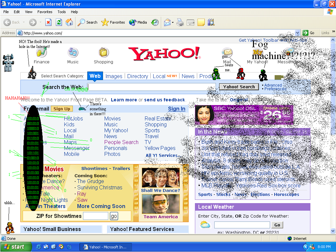Click the Go button beside address bar

pos(308,33)
